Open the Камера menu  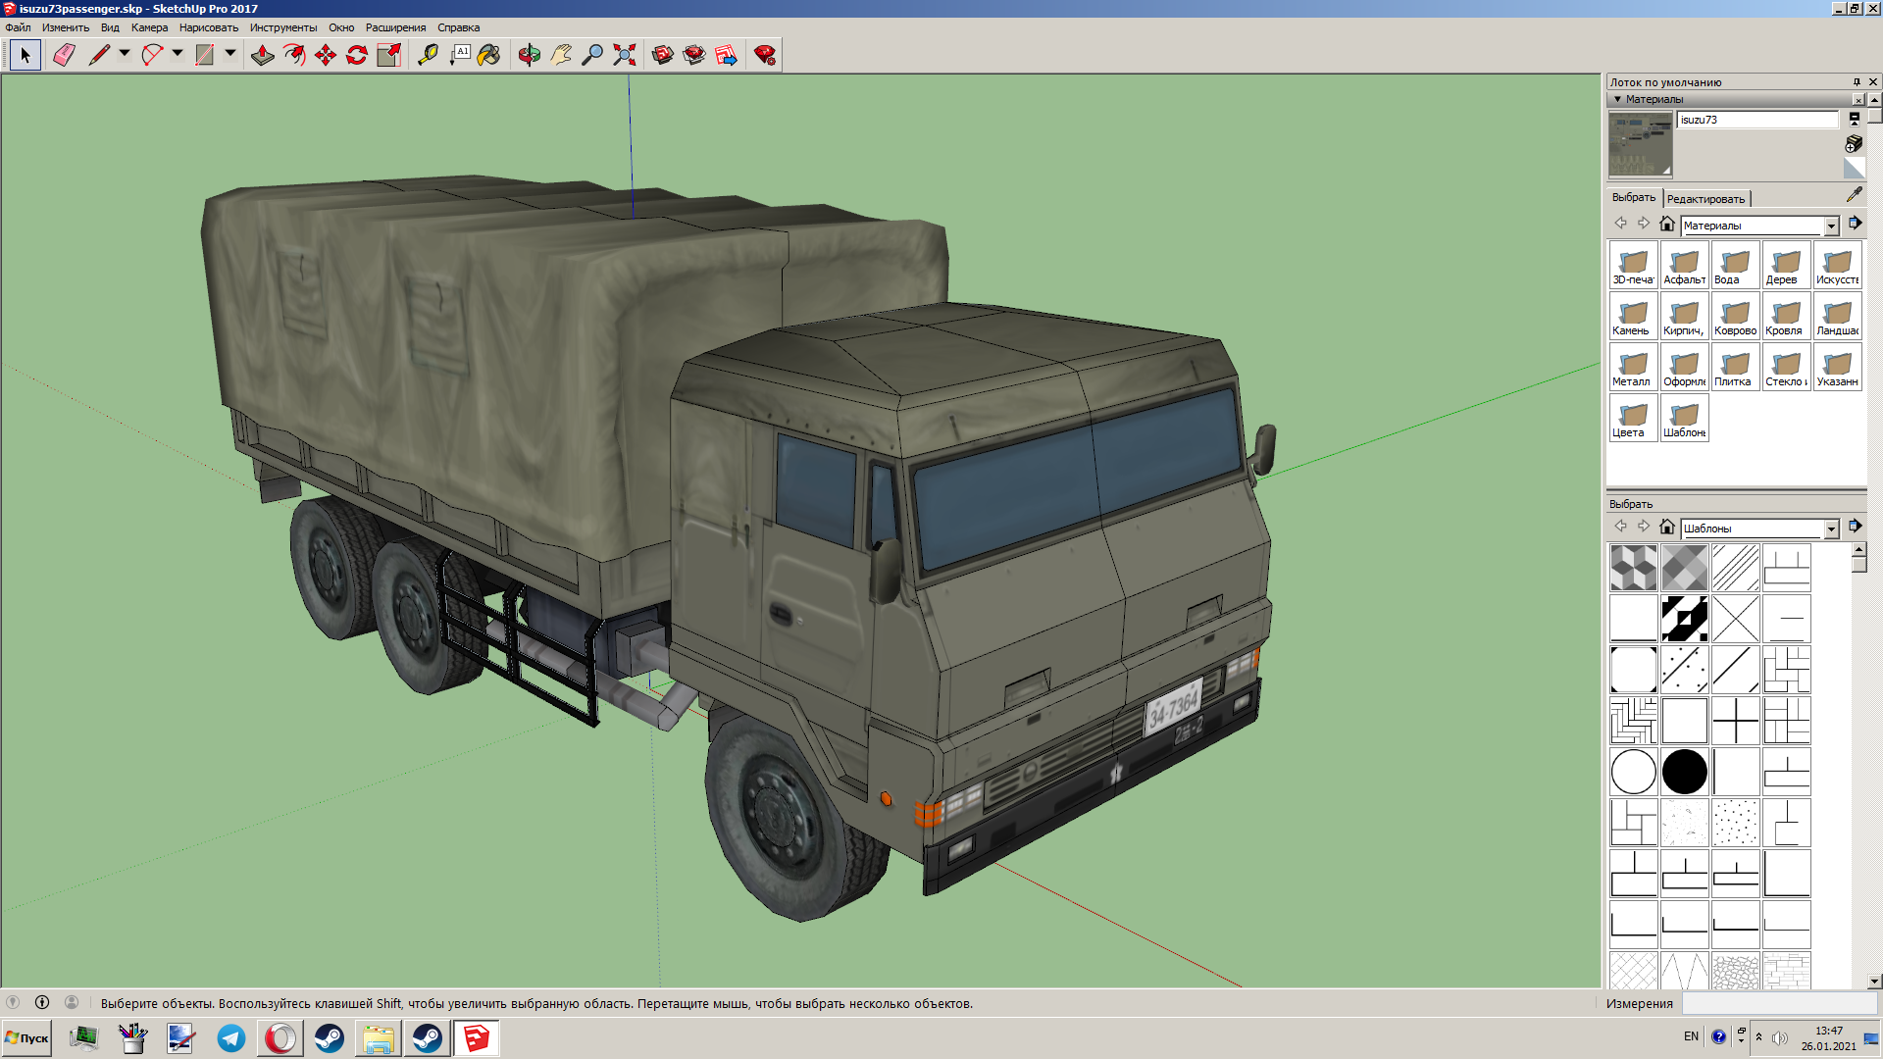[x=149, y=27]
